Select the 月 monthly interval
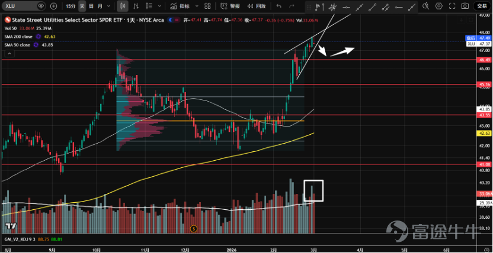This screenshot has height=253, width=493. pos(100,6)
